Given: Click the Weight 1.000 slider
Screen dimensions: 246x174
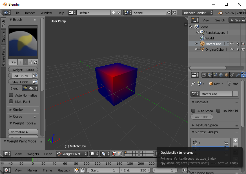Looking at the screenshot, I should coord(23,70).
